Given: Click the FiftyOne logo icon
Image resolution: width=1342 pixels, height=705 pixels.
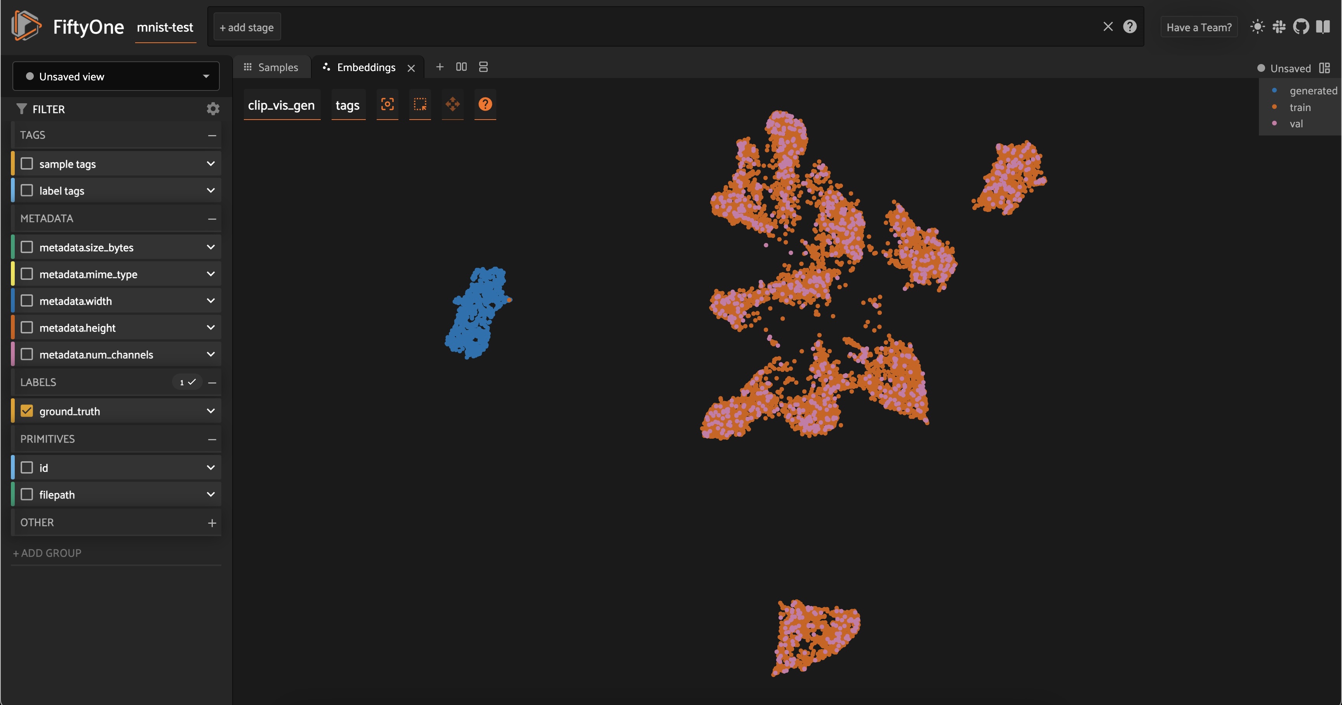Looking at the screenshot, I should point(26,26).
